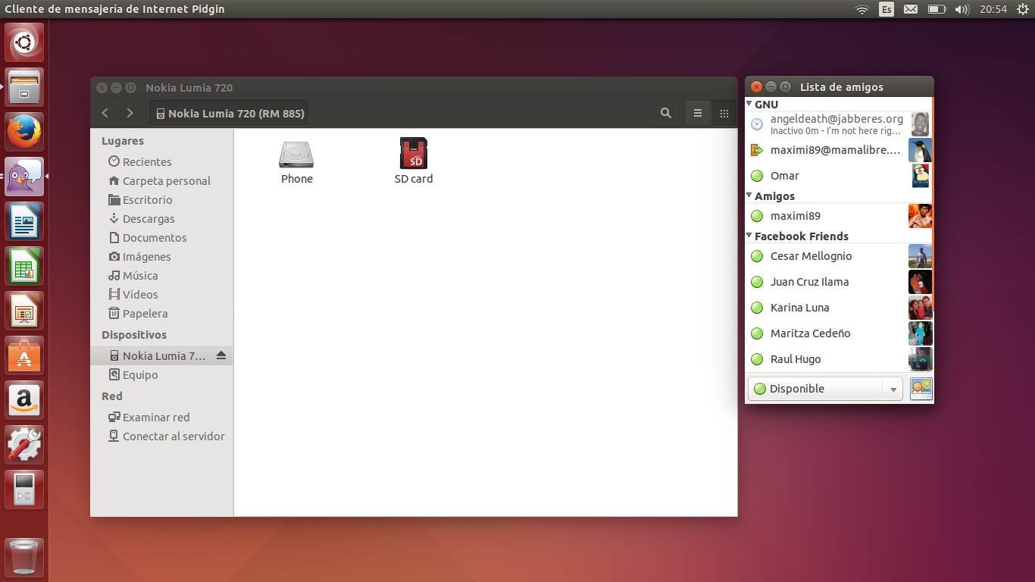Click Nokia Lumia 720 (RM 885) path button

(229, 113)
